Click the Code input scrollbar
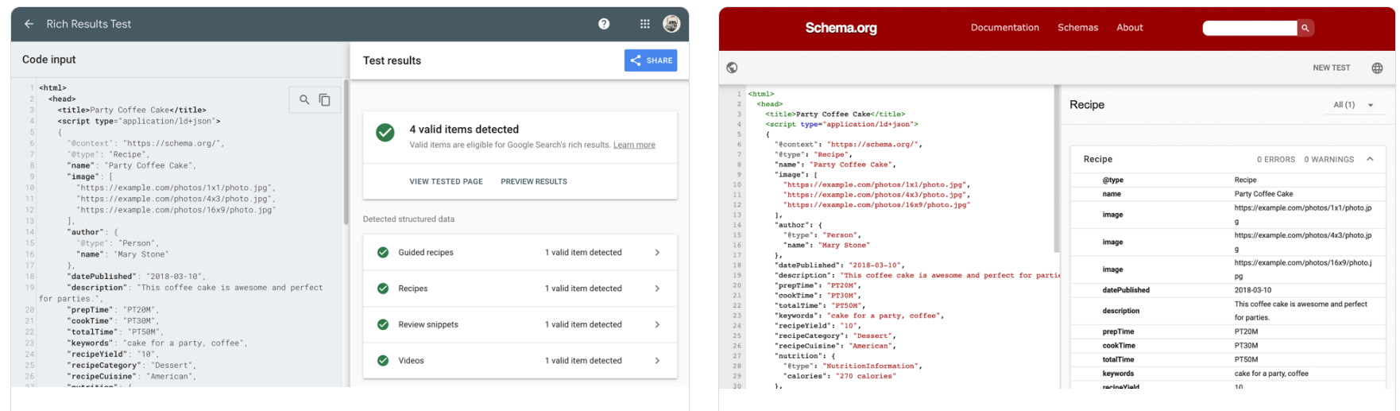 pos(346,151)
